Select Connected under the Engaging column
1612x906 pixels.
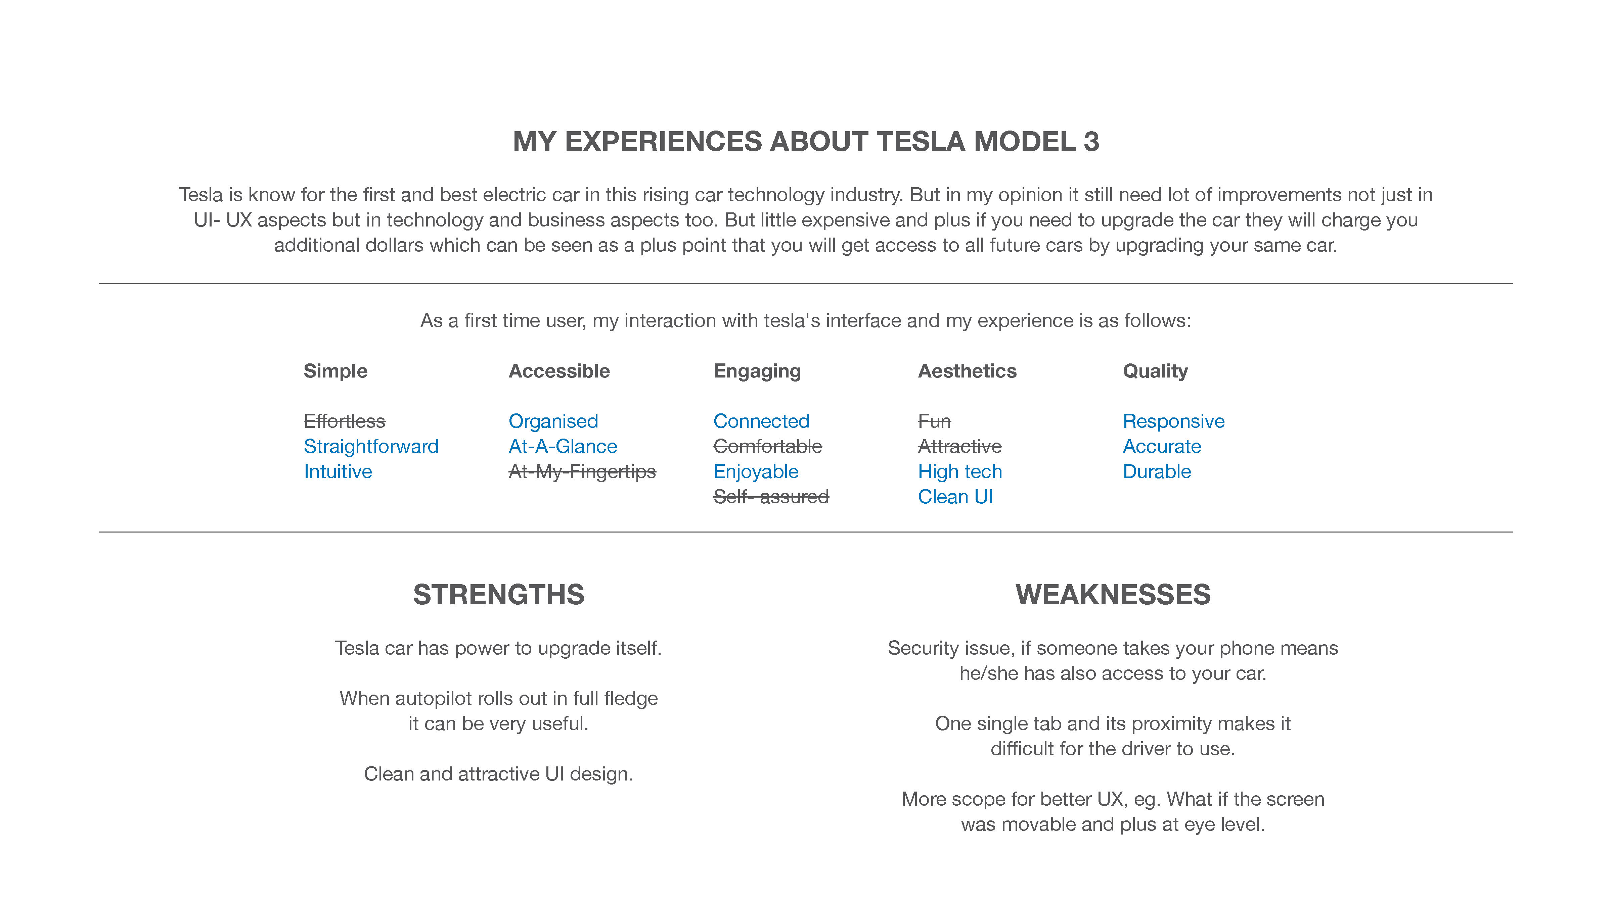761,421
